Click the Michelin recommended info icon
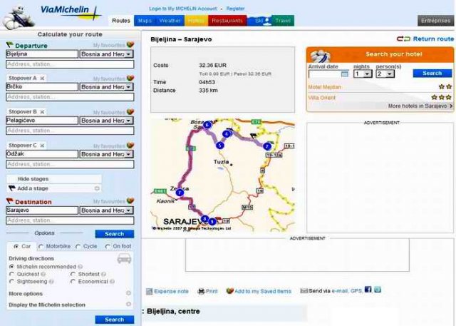 click(81, 267)
